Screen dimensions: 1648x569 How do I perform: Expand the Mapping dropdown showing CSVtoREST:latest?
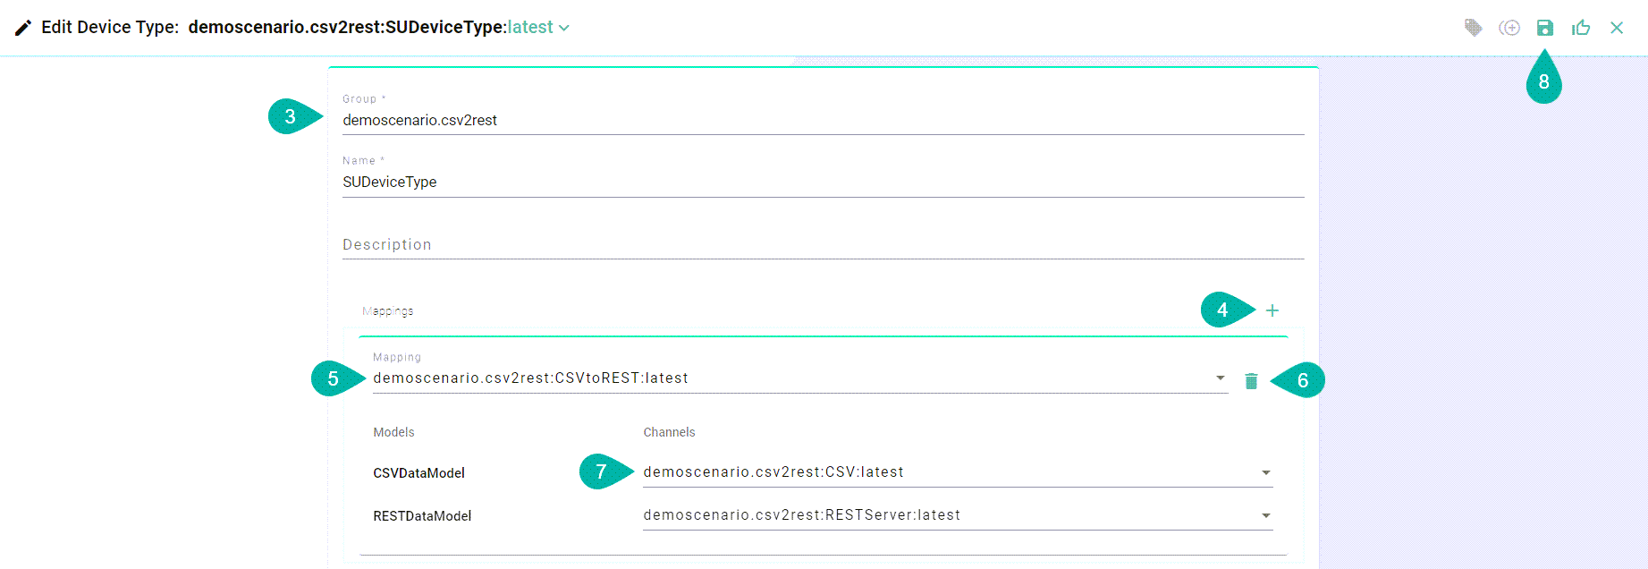point(1221,378)
